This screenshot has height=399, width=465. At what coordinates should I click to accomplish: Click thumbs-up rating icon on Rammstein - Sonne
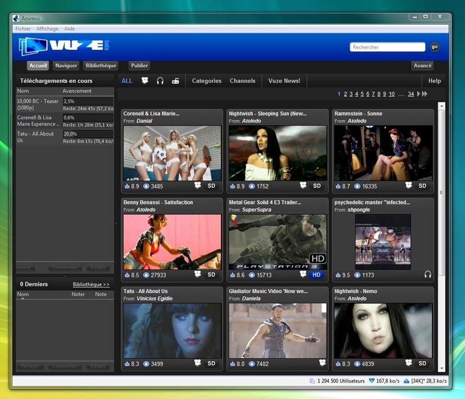[x=338, y=186]
